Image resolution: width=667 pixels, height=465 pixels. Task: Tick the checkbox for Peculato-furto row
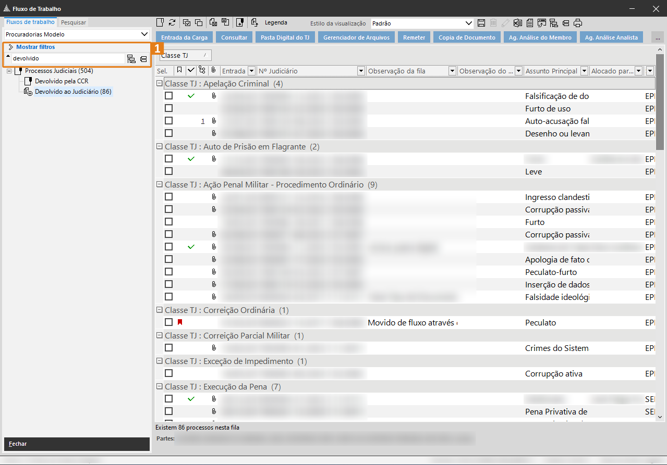click(168, 272)
